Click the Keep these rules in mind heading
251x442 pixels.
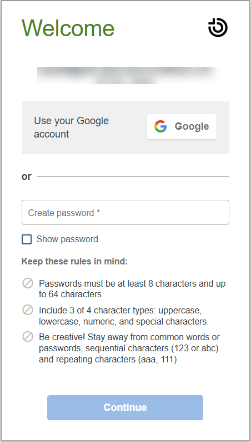[74, 261]
